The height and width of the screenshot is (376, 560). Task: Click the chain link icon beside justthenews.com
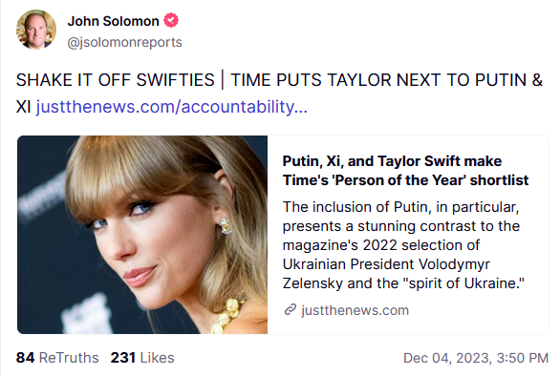tap(290, 309)
